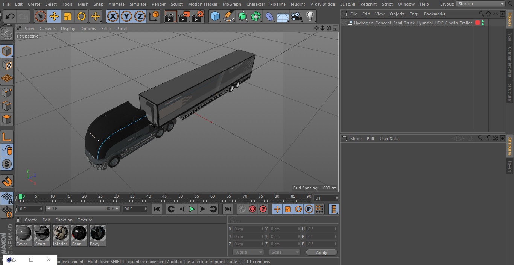
Task: Activate the Move tool
Action: click(54, 16)
